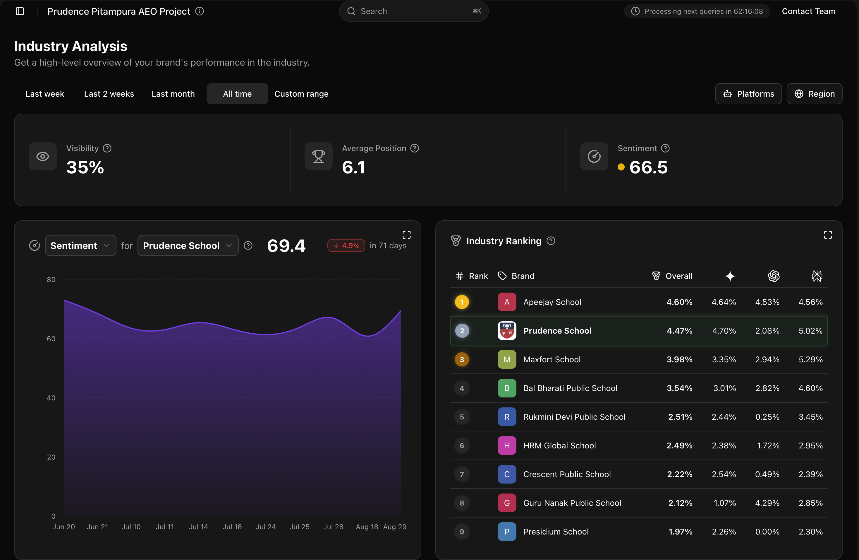Click the ChatGPT column header icon
This screenshot has height=560, width=859.
tap(774, 276)
